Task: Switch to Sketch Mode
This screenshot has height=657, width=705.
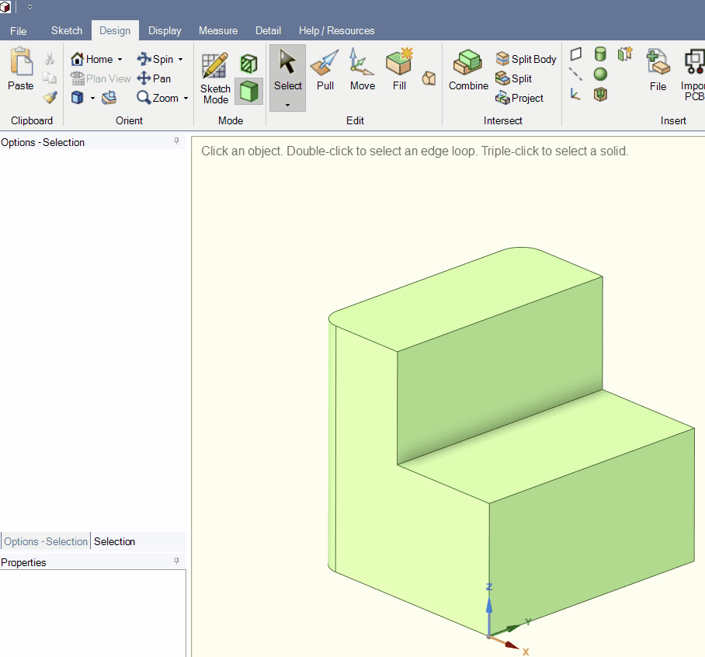Action: pos(215,78)
